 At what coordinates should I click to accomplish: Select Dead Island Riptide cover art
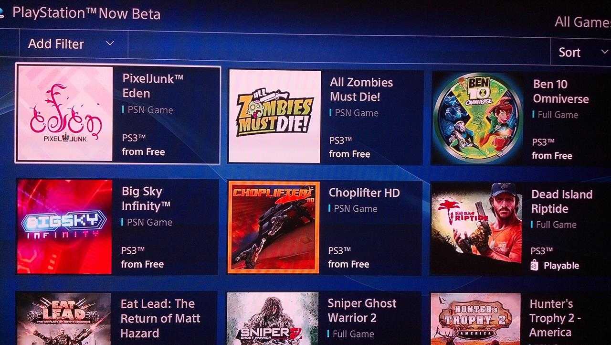(476, 229)
